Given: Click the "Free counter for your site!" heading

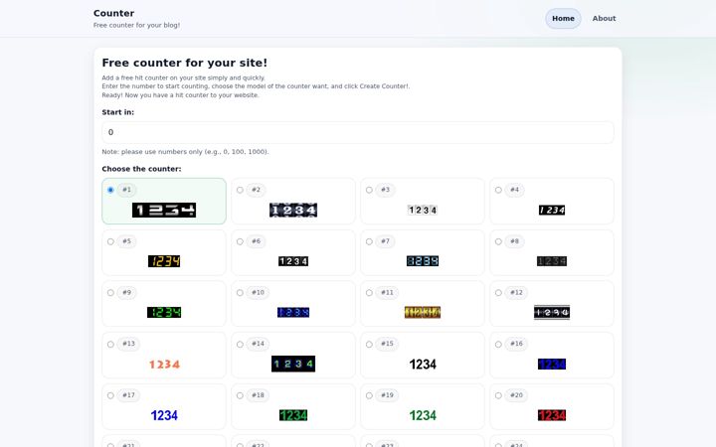Looking at the screenshot, I should point(185,63).
